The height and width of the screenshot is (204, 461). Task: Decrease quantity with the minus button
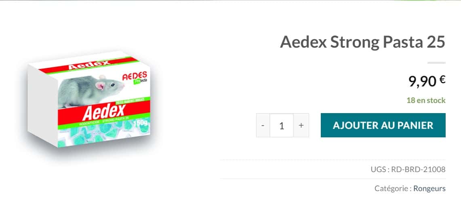coord(263,125)
